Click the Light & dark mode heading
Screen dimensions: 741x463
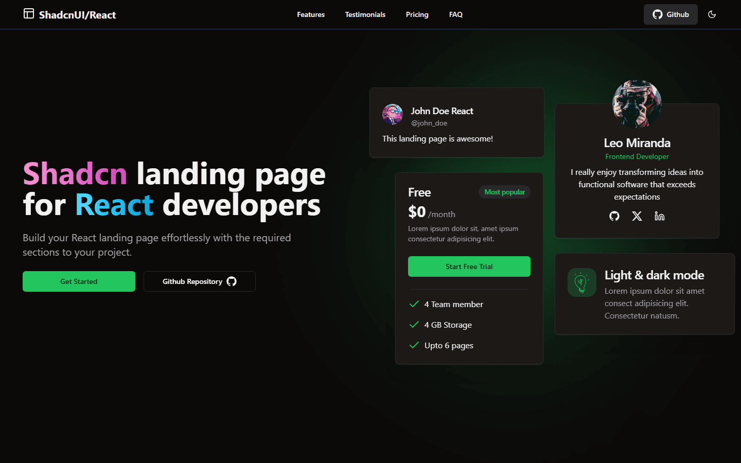pos(655,275)
